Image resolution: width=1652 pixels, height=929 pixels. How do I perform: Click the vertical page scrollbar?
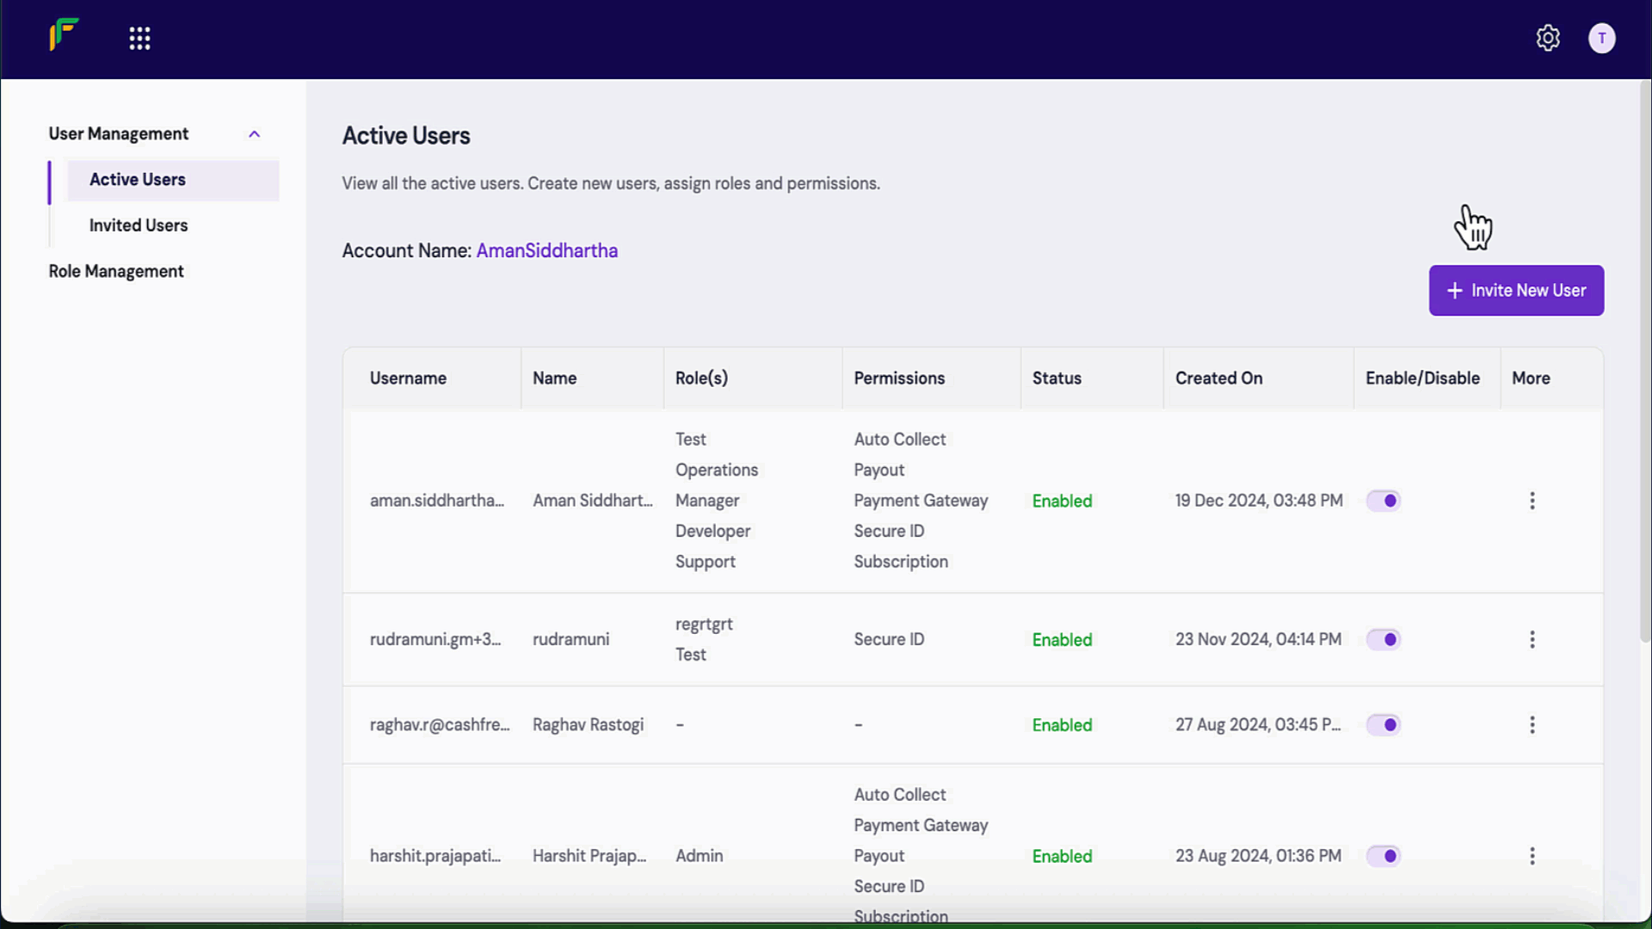[1644, 361]
